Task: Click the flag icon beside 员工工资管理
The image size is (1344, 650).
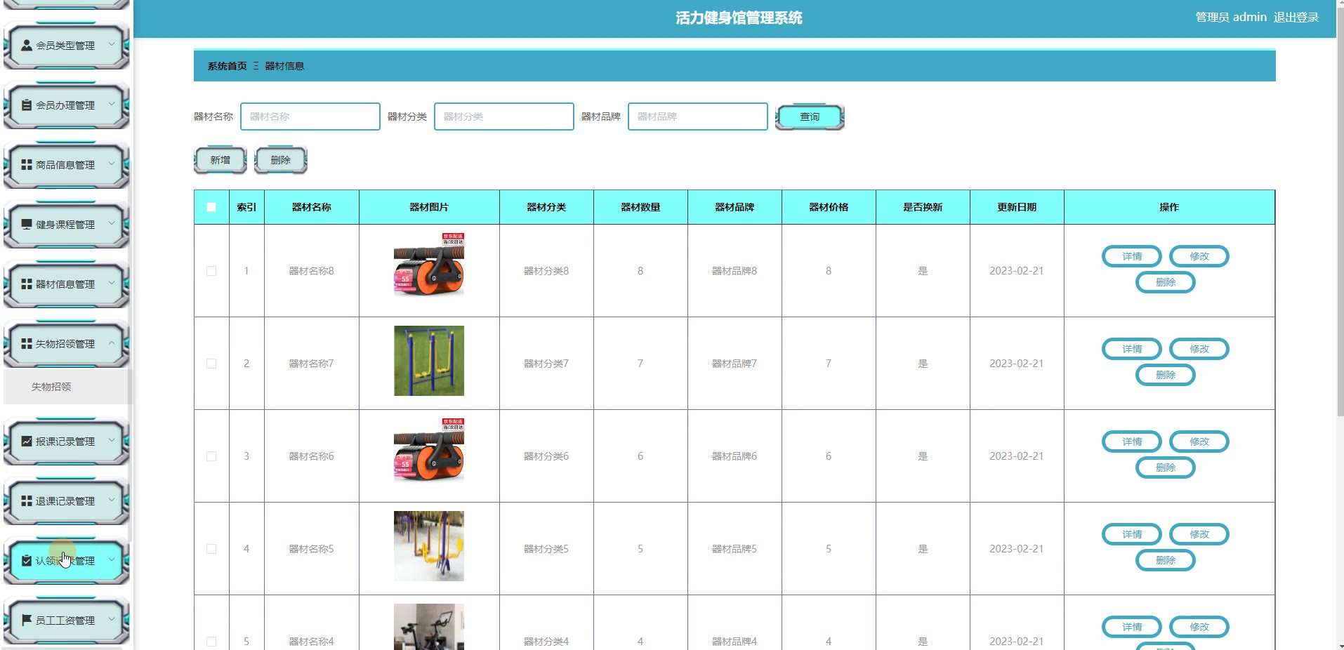Action: [27, 621]
